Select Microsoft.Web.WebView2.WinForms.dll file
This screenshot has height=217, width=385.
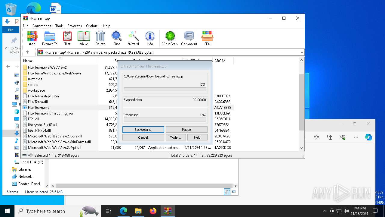[x=59, y=142]
